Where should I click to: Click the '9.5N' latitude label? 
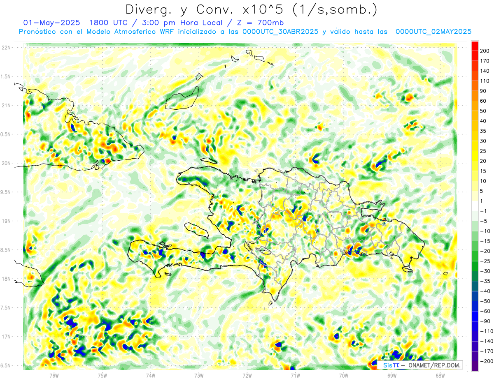click(x=6, y=192)
